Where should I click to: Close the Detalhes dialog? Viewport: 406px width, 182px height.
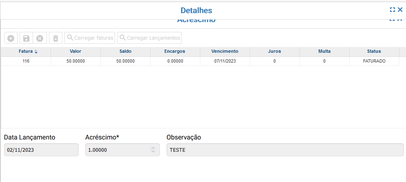[x=400, y=10]
